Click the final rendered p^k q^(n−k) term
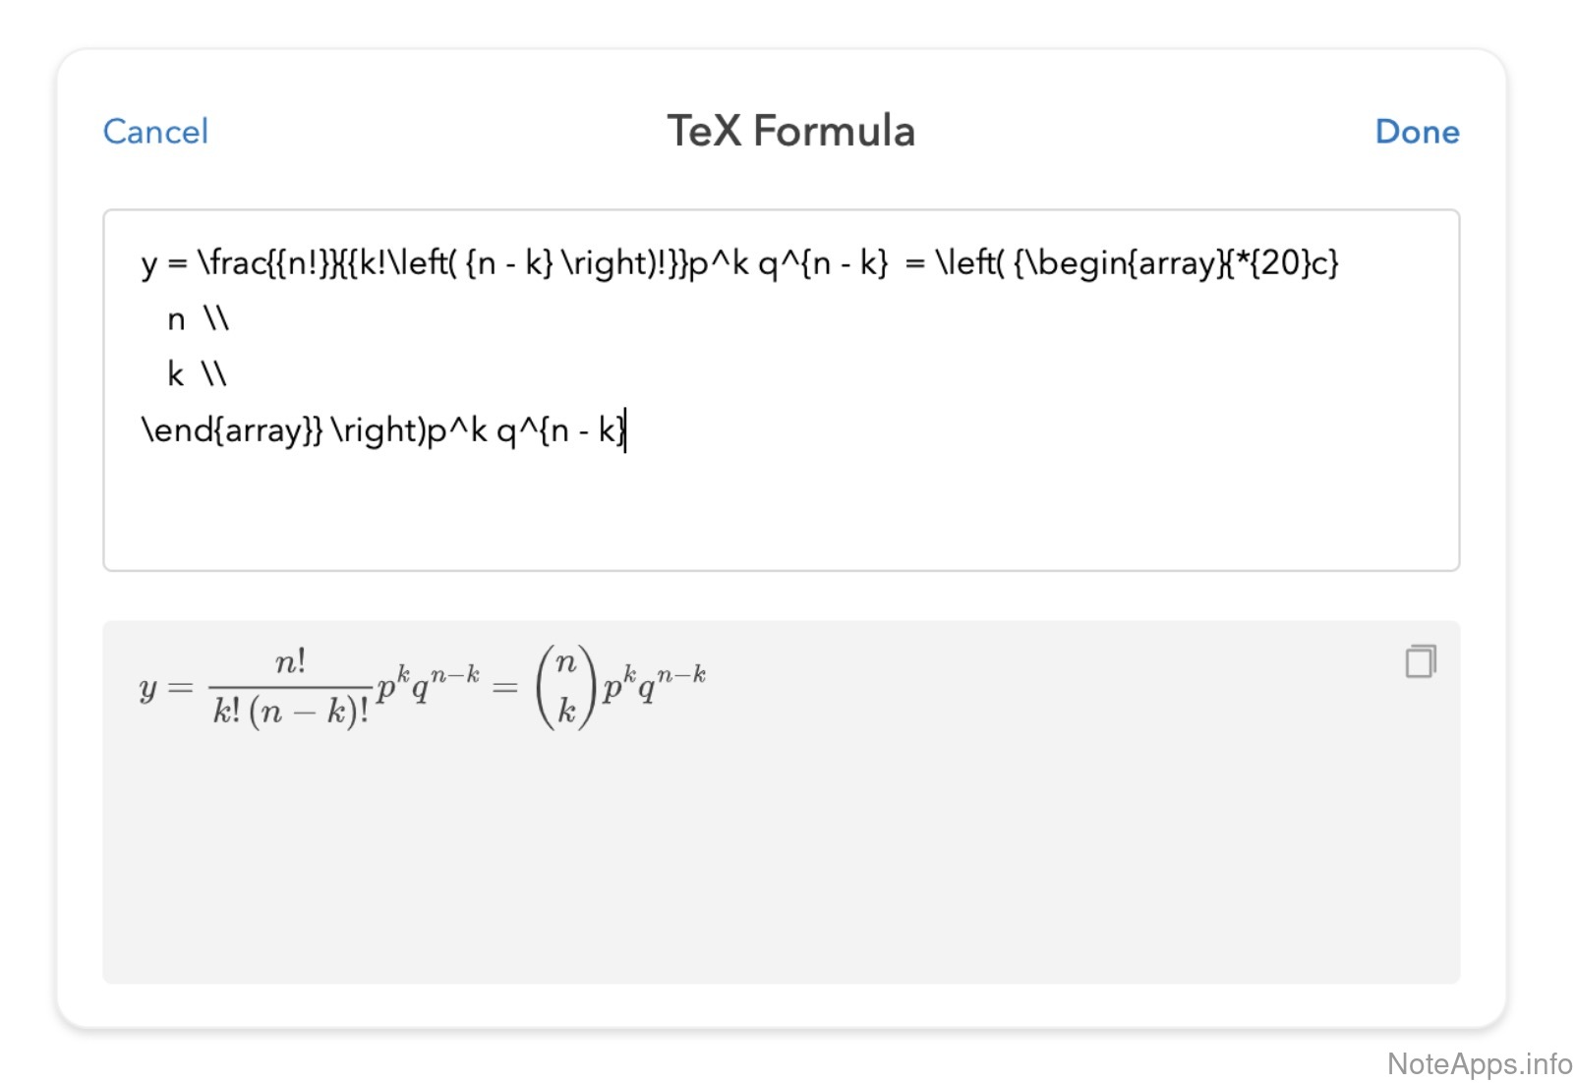This screenshot has width=1575, height=1083. [654, 684]
